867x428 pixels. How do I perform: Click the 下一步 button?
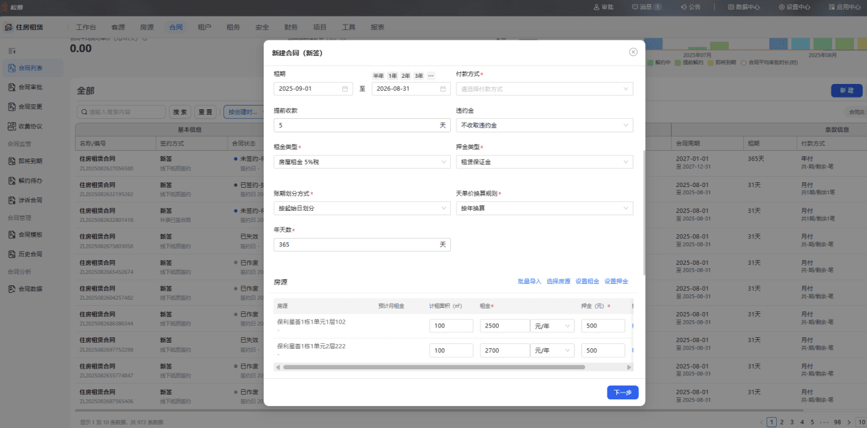click(622, 393)
